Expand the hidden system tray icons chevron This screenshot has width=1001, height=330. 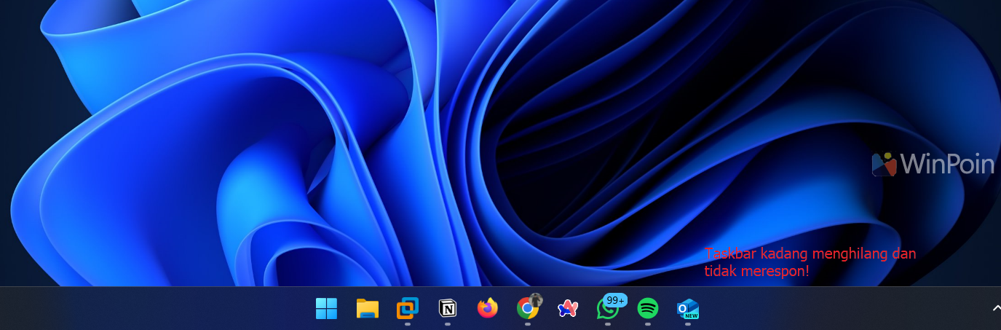coord(996,309)
